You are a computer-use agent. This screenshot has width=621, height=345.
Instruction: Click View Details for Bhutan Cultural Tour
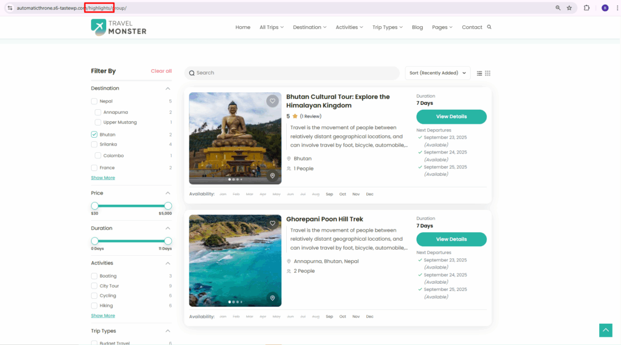click(451, 116)
